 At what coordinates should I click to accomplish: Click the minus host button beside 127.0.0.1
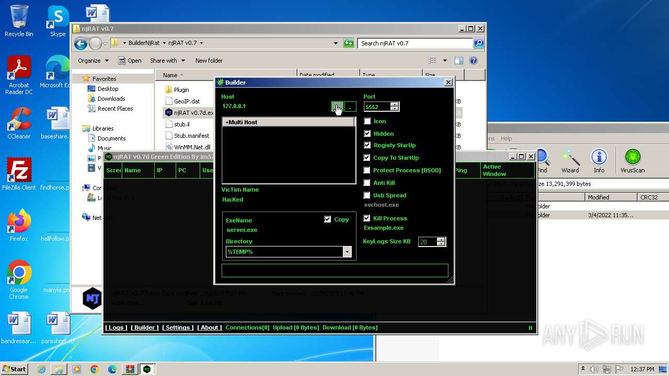point(350,107)
